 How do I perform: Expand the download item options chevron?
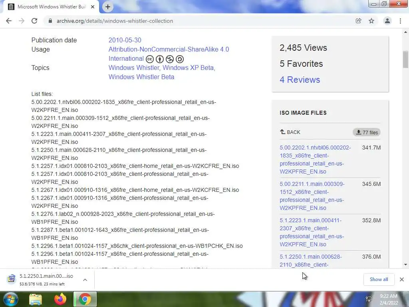[x=85, y=280]
